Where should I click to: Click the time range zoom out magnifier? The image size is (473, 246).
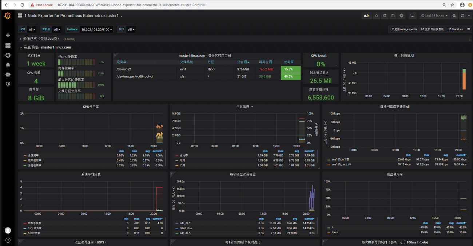pyautogui.click(x=454, y=16)
